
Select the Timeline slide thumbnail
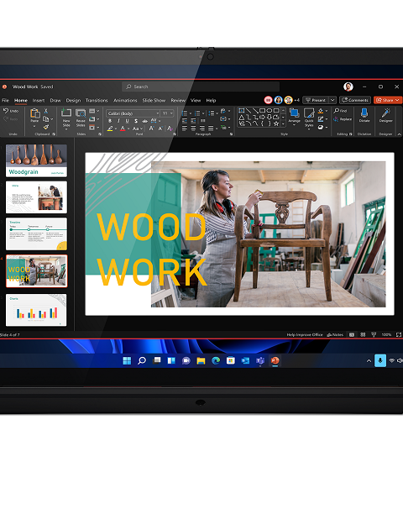pyautogui.click(x=36, y=234)
